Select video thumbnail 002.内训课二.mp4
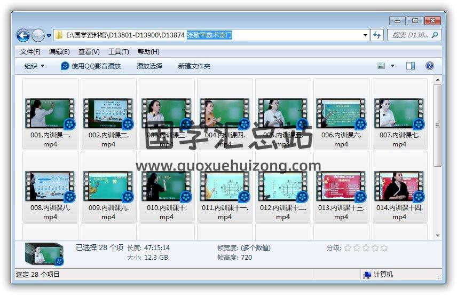This screenshot has width=457, height=295. pyautogui.click(x=108, y=113)
